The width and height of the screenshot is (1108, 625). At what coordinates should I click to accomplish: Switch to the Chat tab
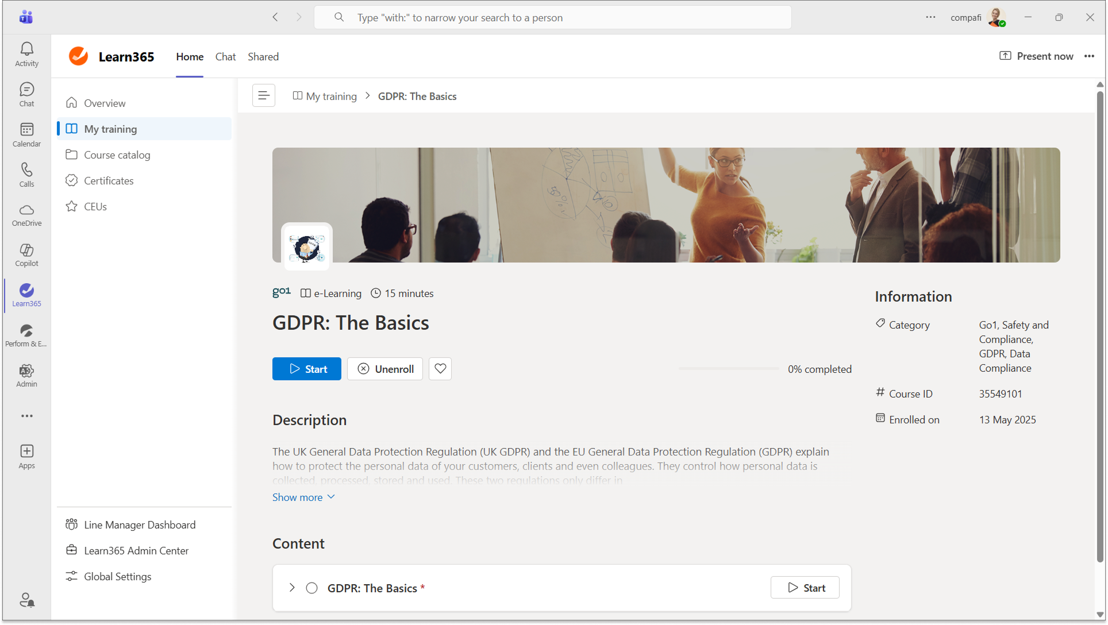[225, 57]
